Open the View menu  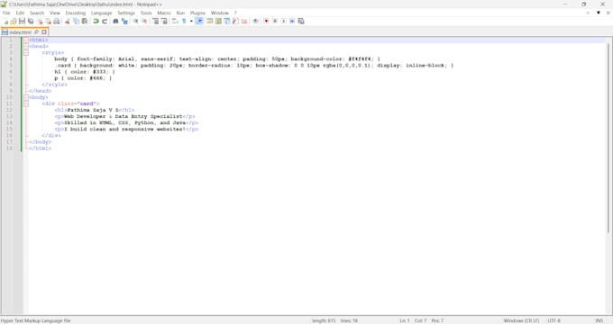pyautogui.click(x=55, y=13)
